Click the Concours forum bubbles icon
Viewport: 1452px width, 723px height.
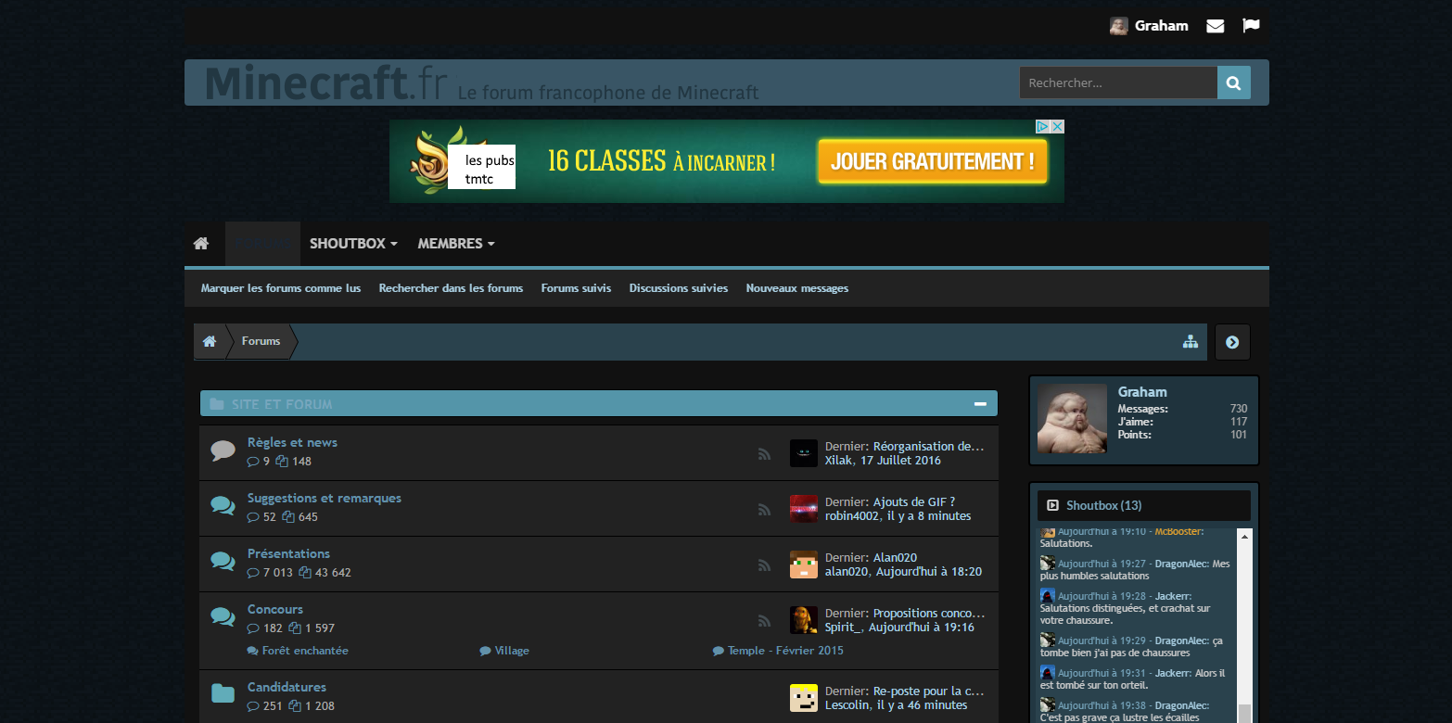(x=223, y=617)
